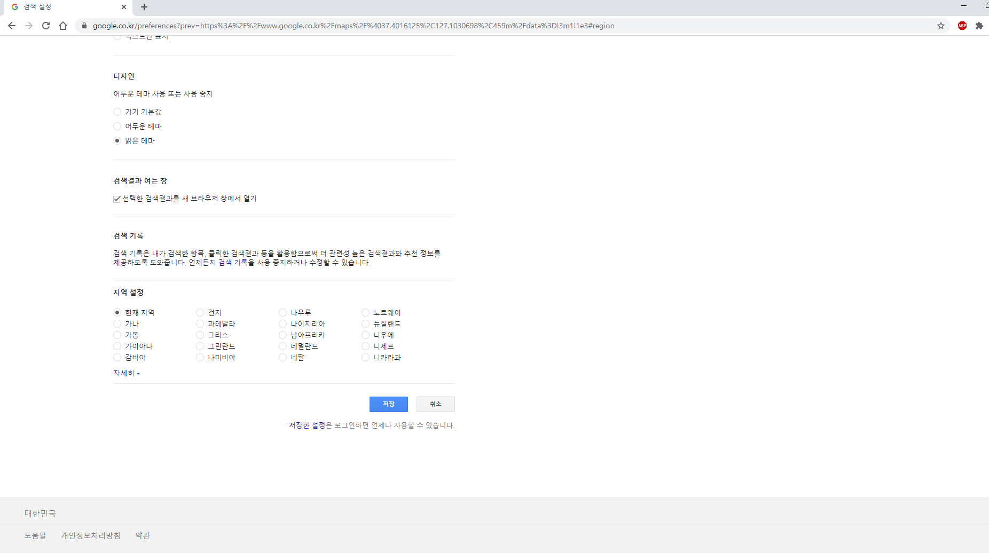Image resolution: width=989 pixels, height=553 pixels.
Task: Close the 검색 설정 tab
Action: [124, 7]
